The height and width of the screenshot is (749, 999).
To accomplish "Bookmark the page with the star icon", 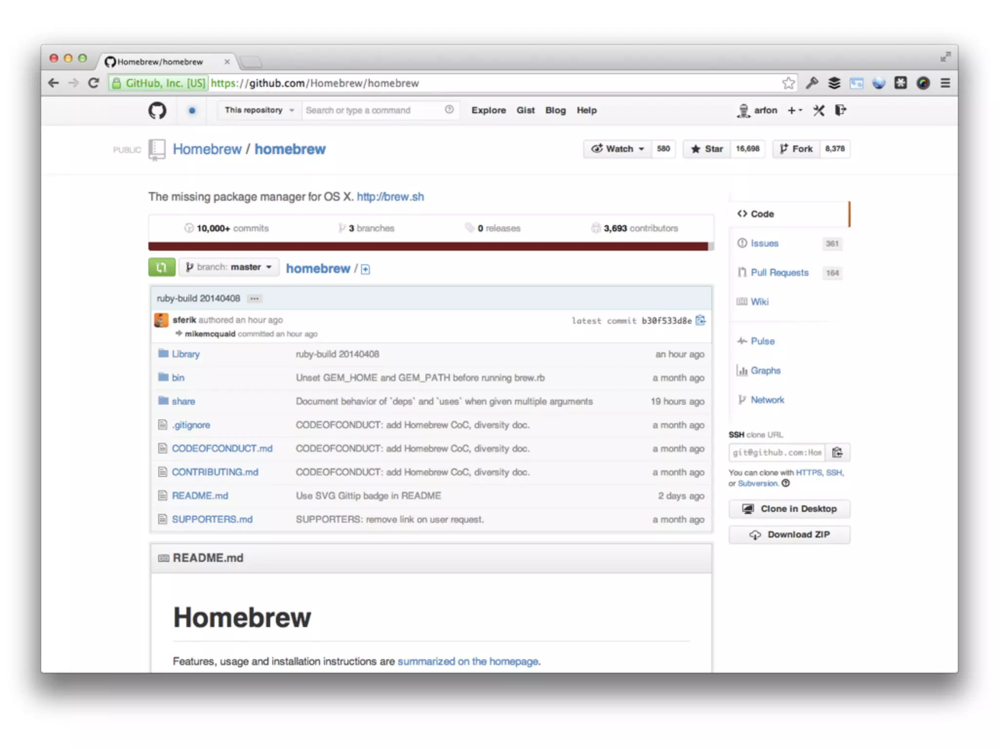I will 788,83.
